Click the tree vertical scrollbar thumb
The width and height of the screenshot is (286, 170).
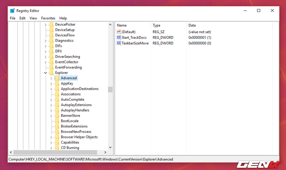pyautogui.click(x=110, y=90)
